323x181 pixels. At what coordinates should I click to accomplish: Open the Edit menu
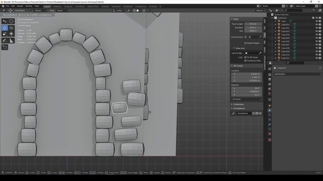[x=13, y=6]
